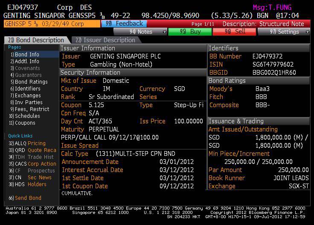
Task: Click PERP/CALL CALL 09/12/17@100.00 line
Action: (110, 137)
